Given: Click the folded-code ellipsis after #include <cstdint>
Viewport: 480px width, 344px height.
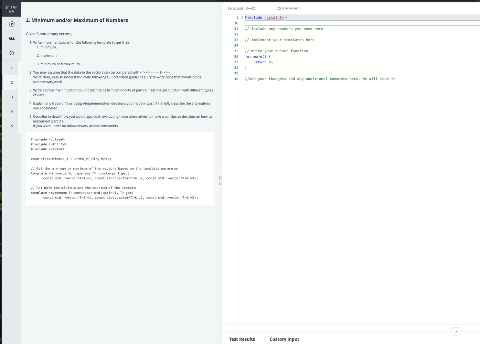Looking at the screenshot, I should tap(286, 18).
